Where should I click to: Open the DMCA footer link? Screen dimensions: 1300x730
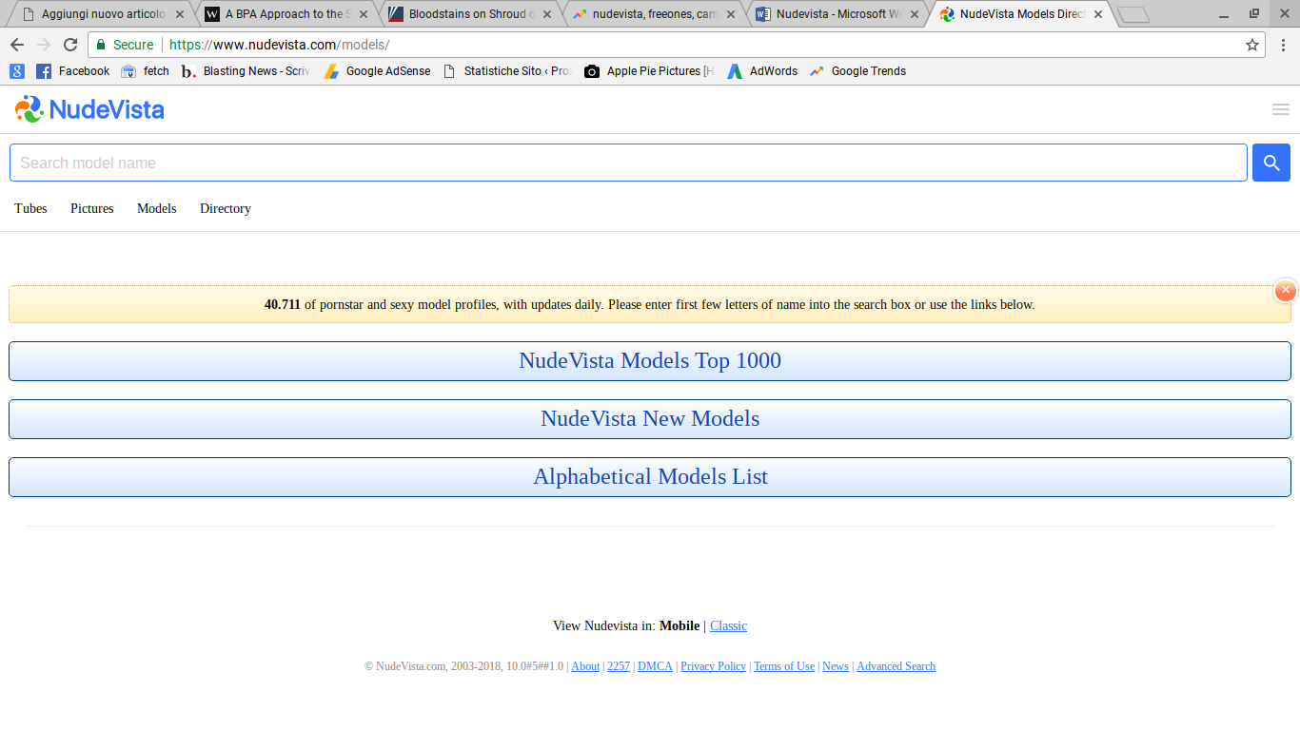pyautogui.click(x=656, y=666)
